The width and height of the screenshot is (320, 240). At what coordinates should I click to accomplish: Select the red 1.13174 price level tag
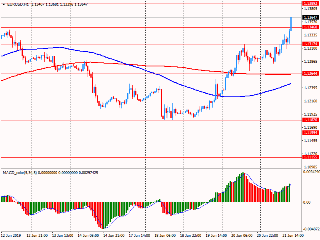tap(310, 44)
